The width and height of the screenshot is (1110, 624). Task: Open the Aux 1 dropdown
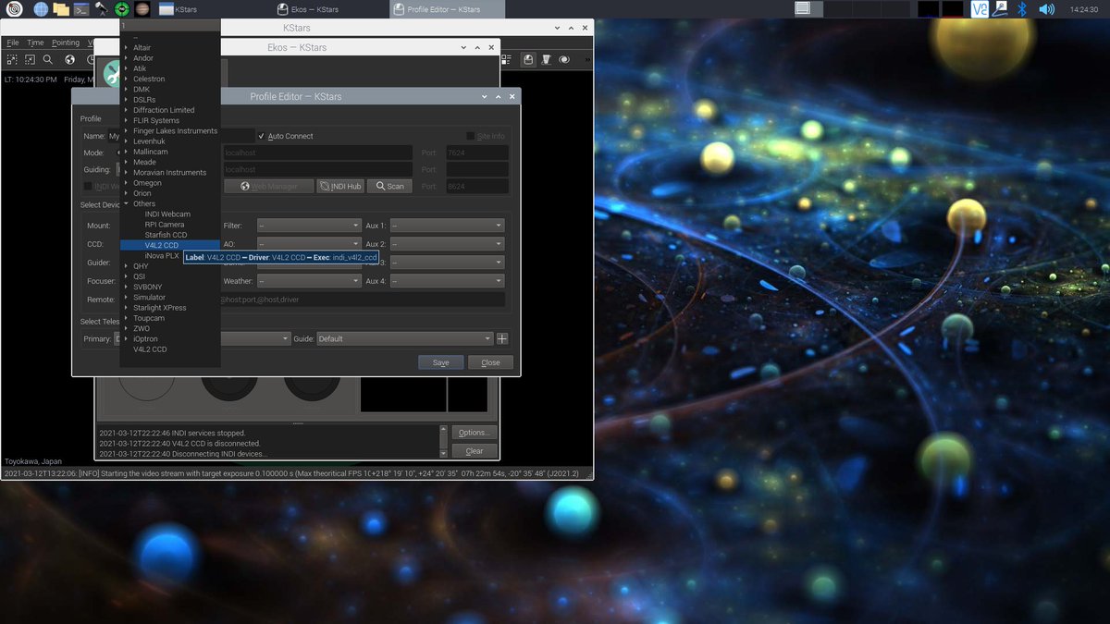coord(447,225)
